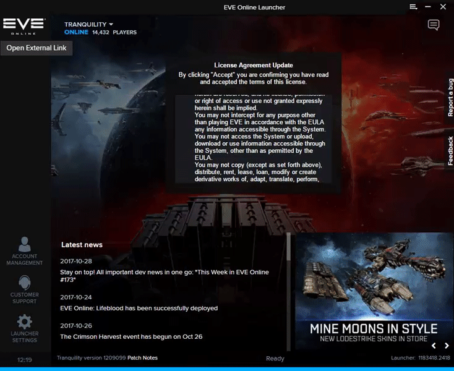Open the chat messages icon
Image resolution: width=454 pixels, height=371 pixels.
click(x=434, y=25)
